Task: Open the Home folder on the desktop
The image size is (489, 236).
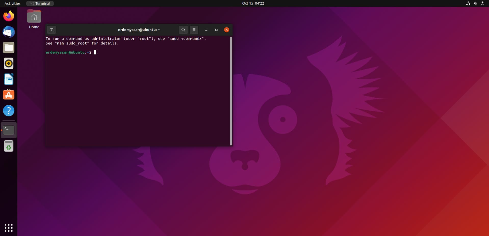Action: pyautogui.click(x=34, y=16)
